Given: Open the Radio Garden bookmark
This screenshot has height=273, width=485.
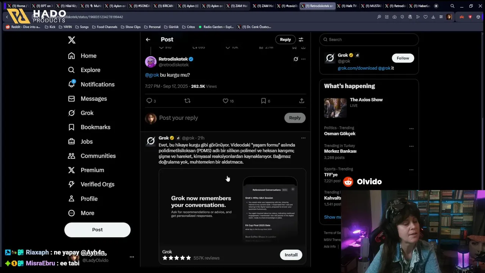Looking at the screenshot, I should 216,27.
